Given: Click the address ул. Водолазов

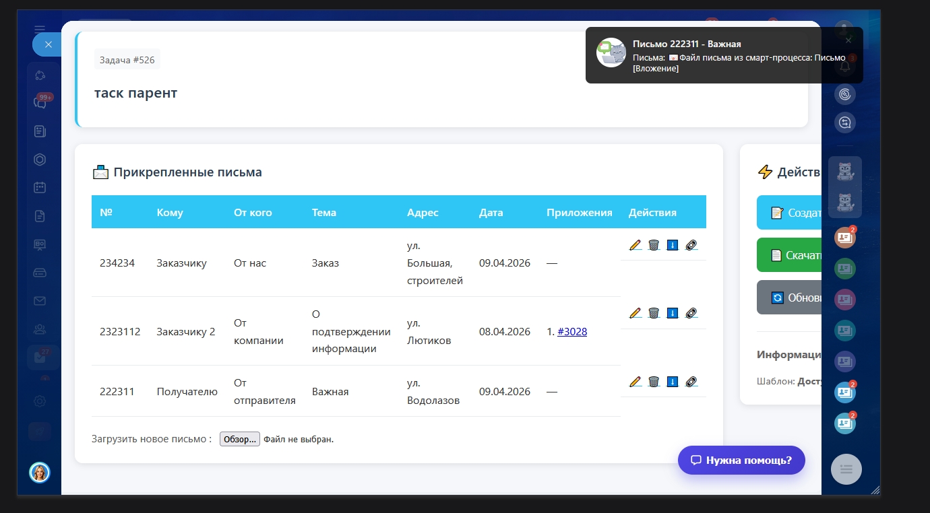Looking at the screenshot, I should point(433,391).
